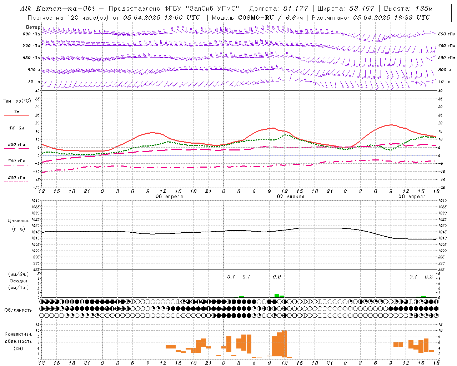
Task: Click the 'Облачность' cloud cover label
Action: click(x=18, y=310)
